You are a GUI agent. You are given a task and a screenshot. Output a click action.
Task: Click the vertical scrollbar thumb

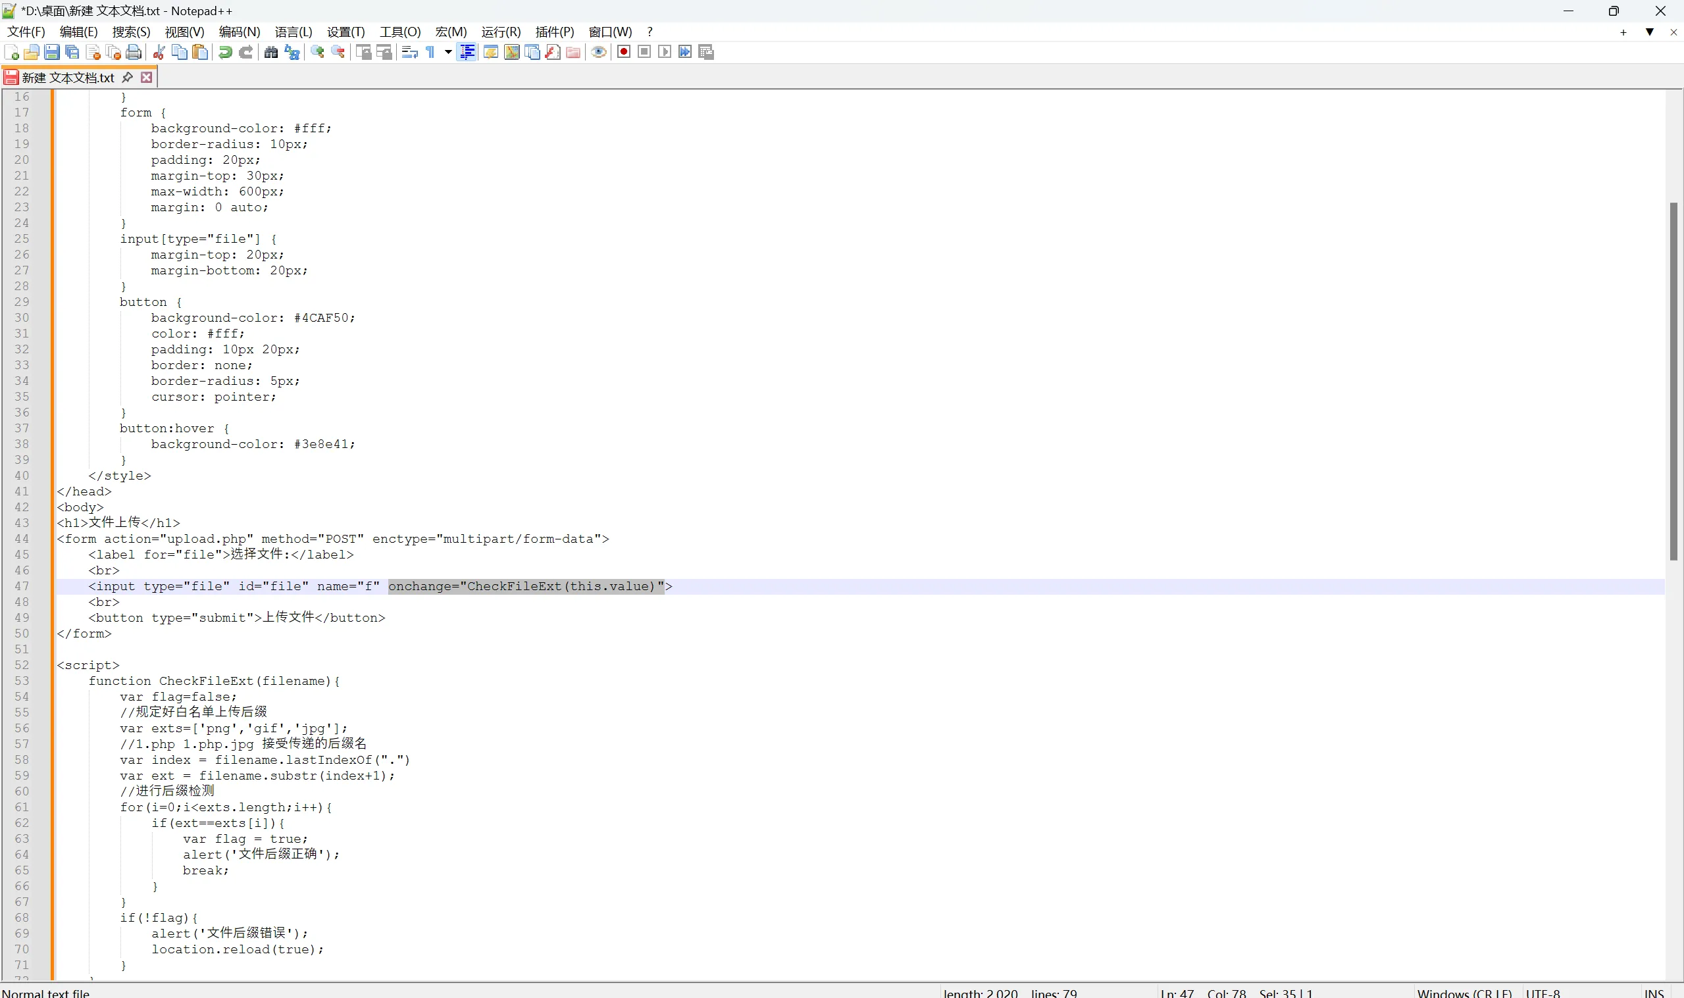point(1673,380)
